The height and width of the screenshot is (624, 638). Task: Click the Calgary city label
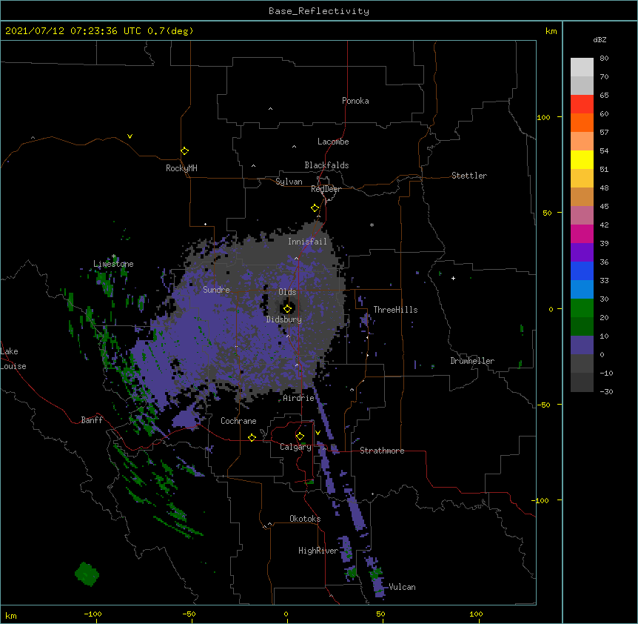(x=295, y=447)
